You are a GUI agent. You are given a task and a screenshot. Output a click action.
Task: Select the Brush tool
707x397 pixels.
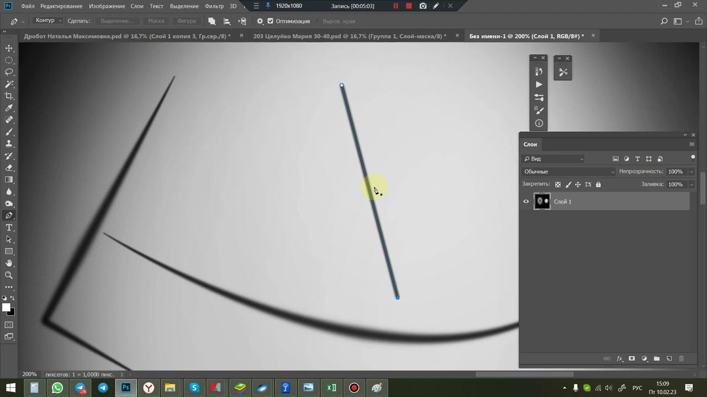click(x=9, y=132)
